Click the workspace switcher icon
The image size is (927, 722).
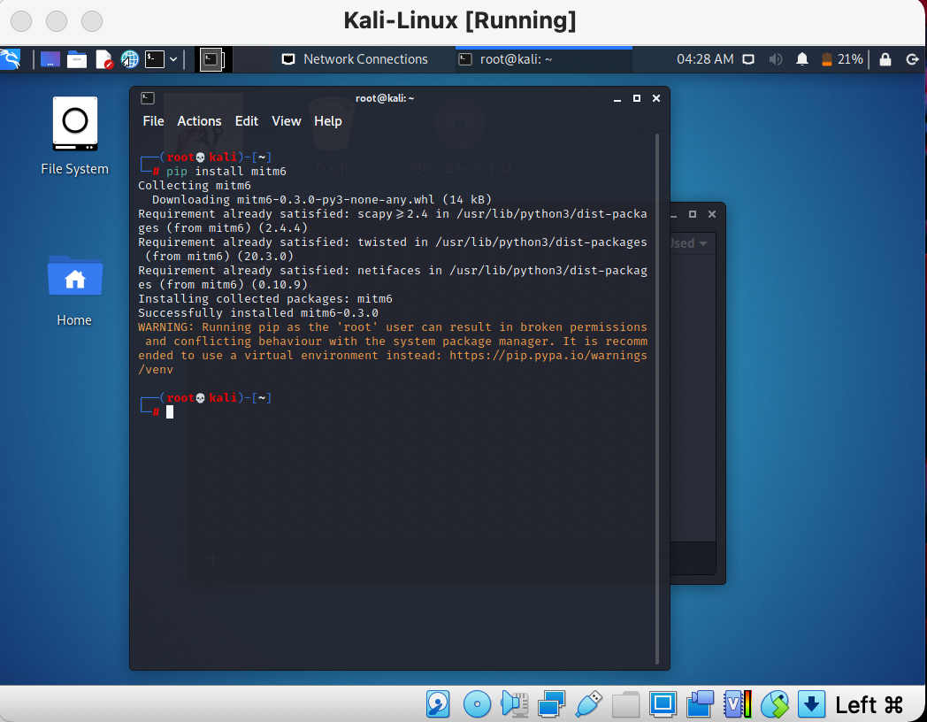[x=211, y=59]
